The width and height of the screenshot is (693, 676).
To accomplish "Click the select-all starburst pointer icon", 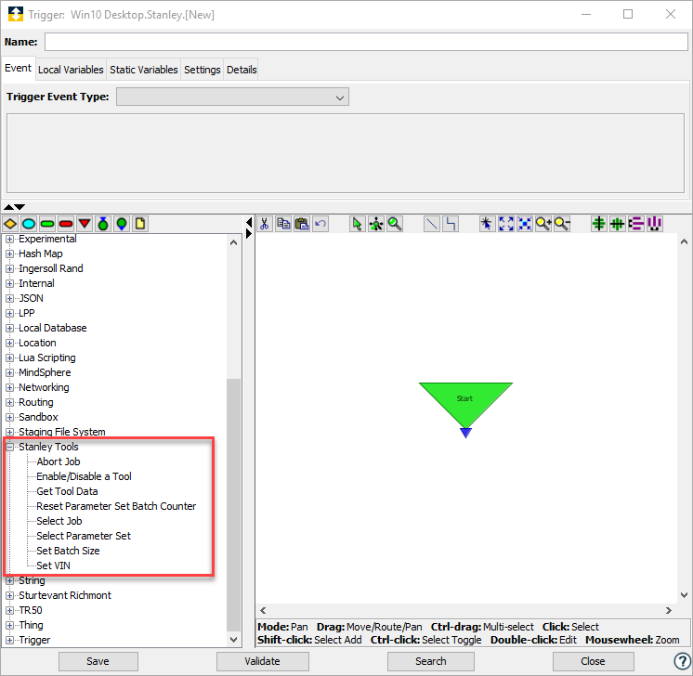I will pos(487,224).
